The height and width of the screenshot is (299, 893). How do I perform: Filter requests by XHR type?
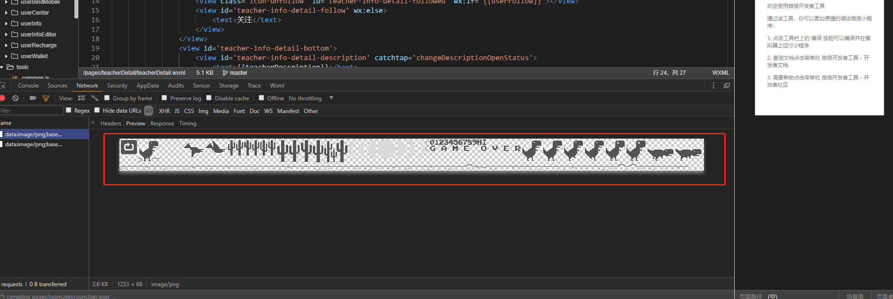[x=164, y=111]
